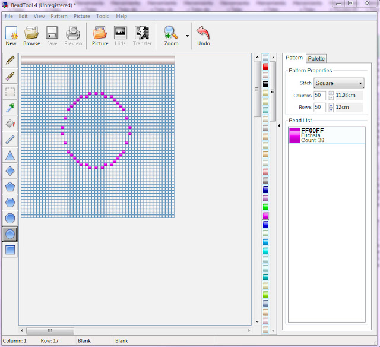Select the Octagon shape tool
Screen dimensions: 380x347
coord(10,219)
